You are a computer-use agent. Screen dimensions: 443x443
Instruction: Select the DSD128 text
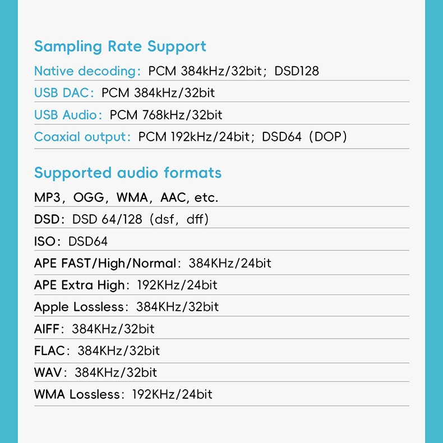(297, 71)
